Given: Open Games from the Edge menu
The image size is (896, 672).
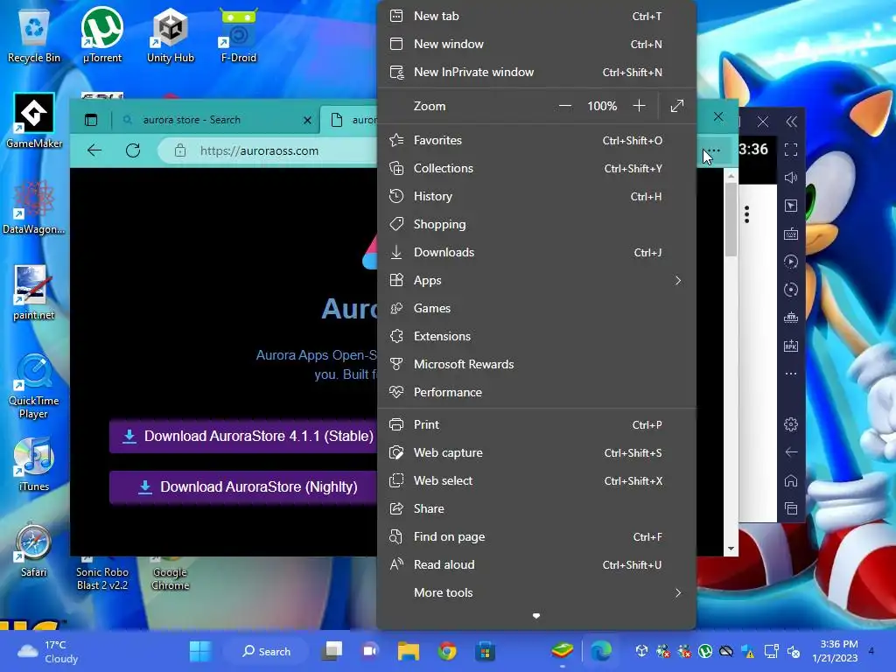Looking at the screenshot, I should (x=536, y=308).
